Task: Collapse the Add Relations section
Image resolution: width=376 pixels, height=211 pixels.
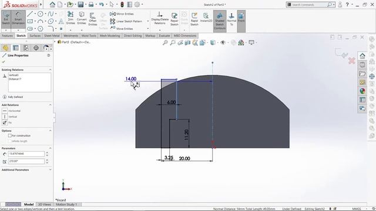Action: point(50,105)
